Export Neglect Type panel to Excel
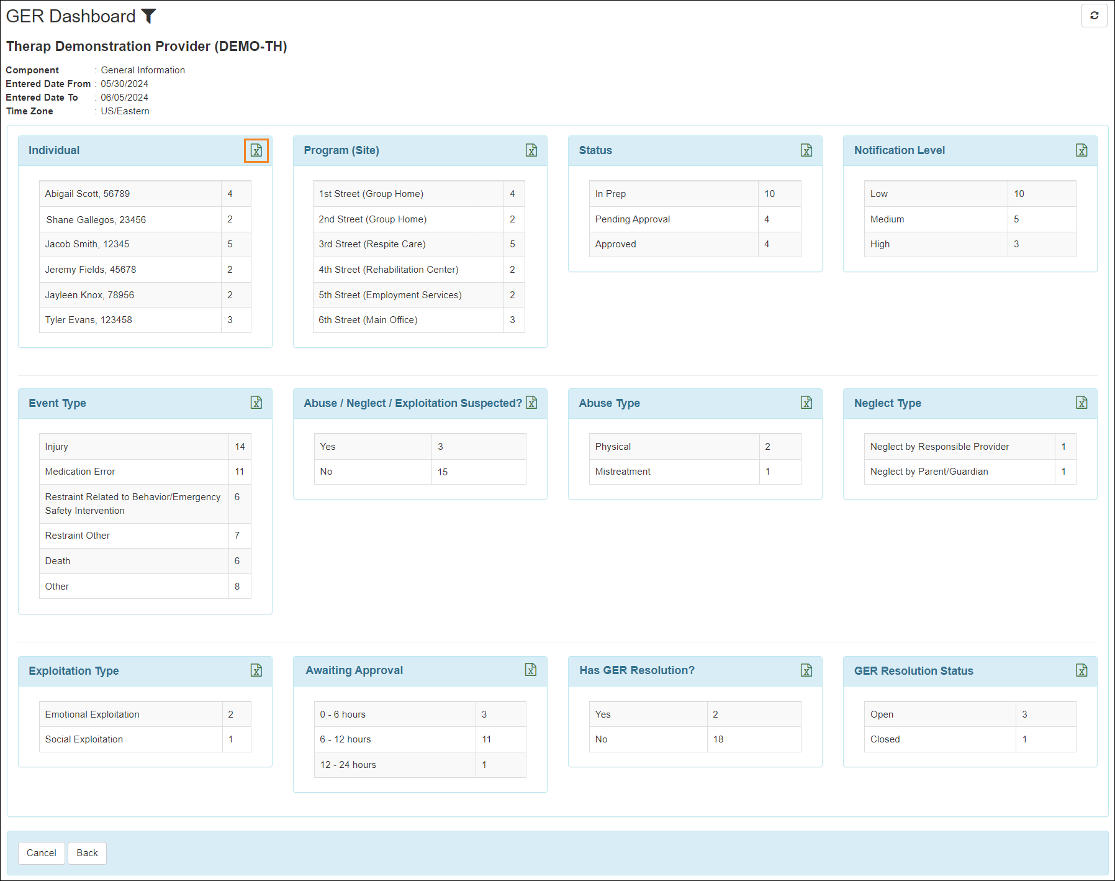 pos(1081,403)
